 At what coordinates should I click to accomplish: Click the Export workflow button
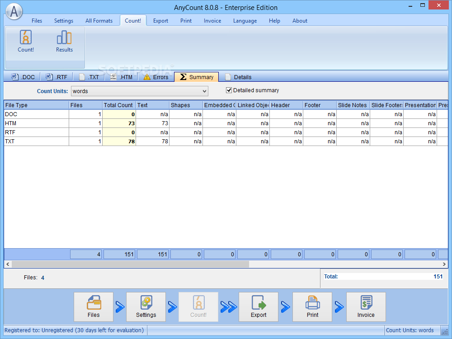click(258, 307)
